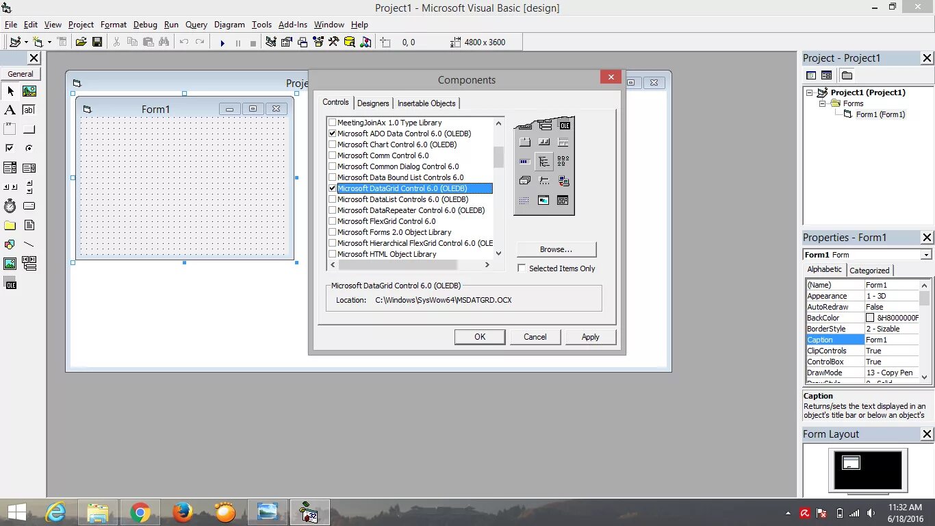
Task: Click the form thumbnail in Form Layout
Action: coord(851,463)
